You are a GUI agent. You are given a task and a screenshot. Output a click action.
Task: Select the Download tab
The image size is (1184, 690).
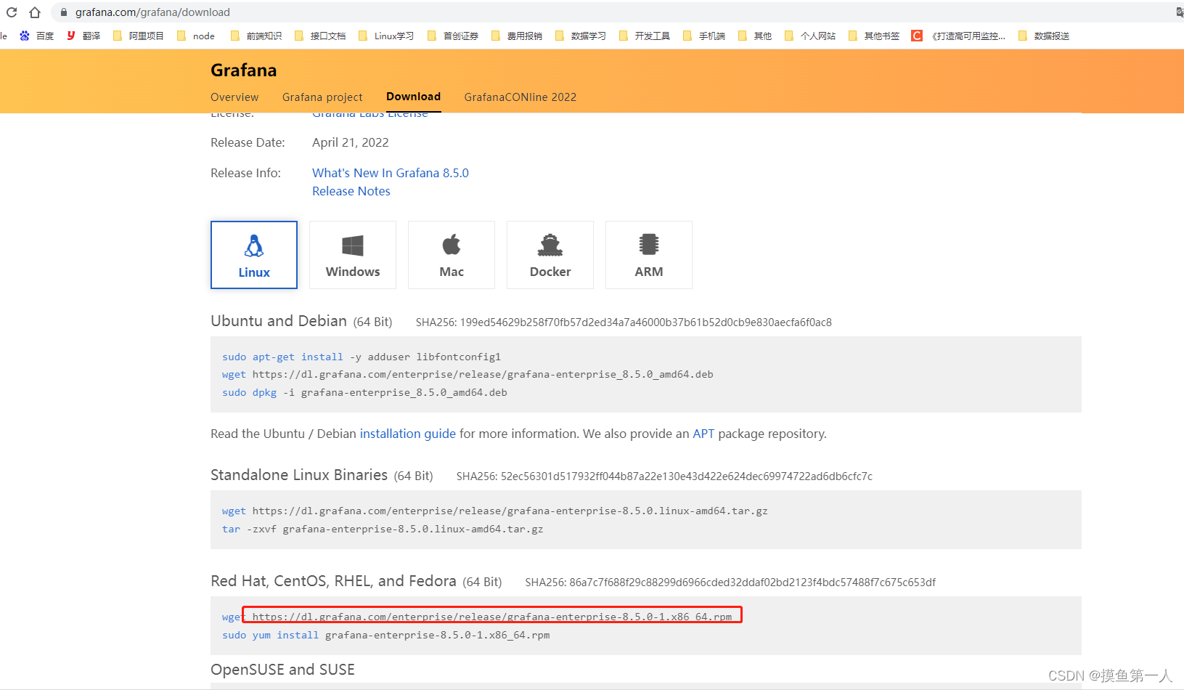pyautogui.click(x=413, y=97)
